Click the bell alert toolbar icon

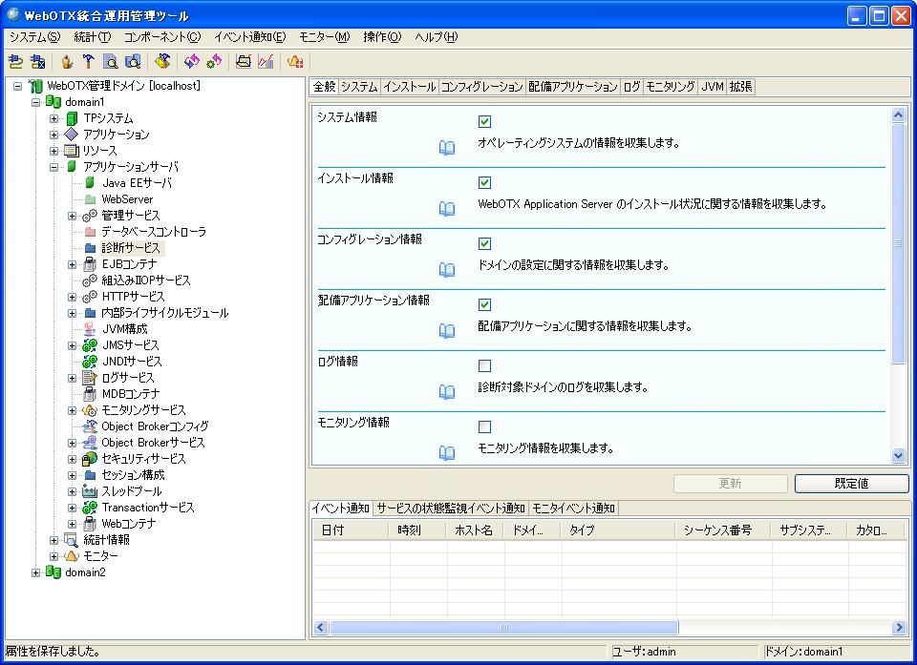[x=295, y=62]
